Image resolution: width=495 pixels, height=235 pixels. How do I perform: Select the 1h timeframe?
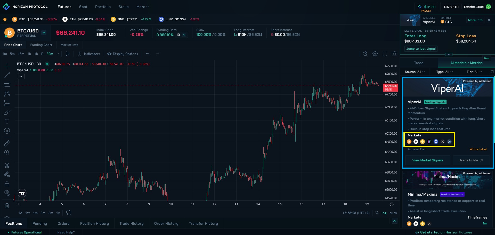pyautogui.click(x=29, y=54)
